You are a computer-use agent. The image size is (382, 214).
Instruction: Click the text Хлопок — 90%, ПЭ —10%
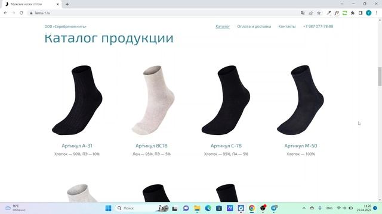click(77, 154)
